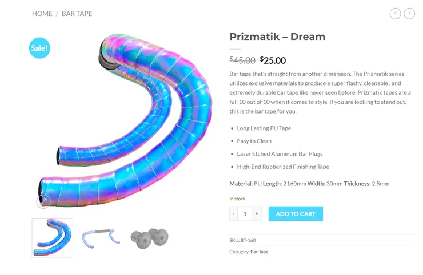Click the blue Sale! badge
Screen dimensions: 423x275
tap(39, 48)
